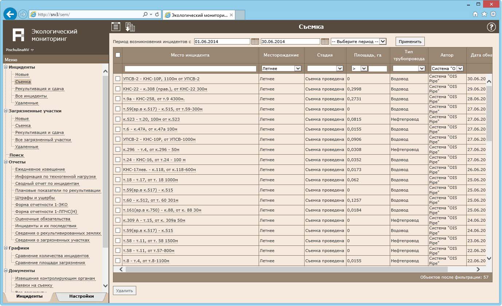Open the Стадия filter dropdown

[325, 69]
